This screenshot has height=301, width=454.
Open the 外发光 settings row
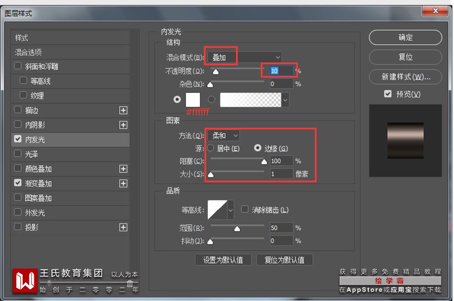[70, 213]
